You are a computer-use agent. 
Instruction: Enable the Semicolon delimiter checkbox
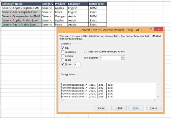(x=62, y=52)
